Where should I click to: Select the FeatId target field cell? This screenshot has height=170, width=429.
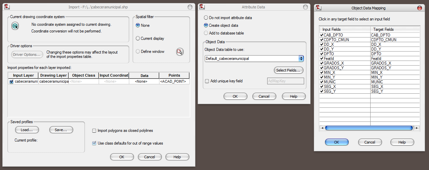pyautogui.click(x=395, y=58)
